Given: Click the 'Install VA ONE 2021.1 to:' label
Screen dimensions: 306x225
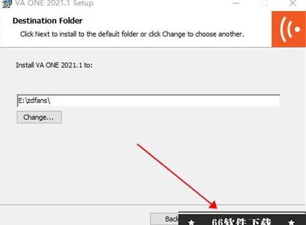Looking at the screenshot, I should click(54, 65).
